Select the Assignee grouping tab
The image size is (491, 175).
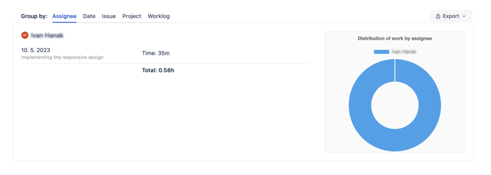point(65,16)
